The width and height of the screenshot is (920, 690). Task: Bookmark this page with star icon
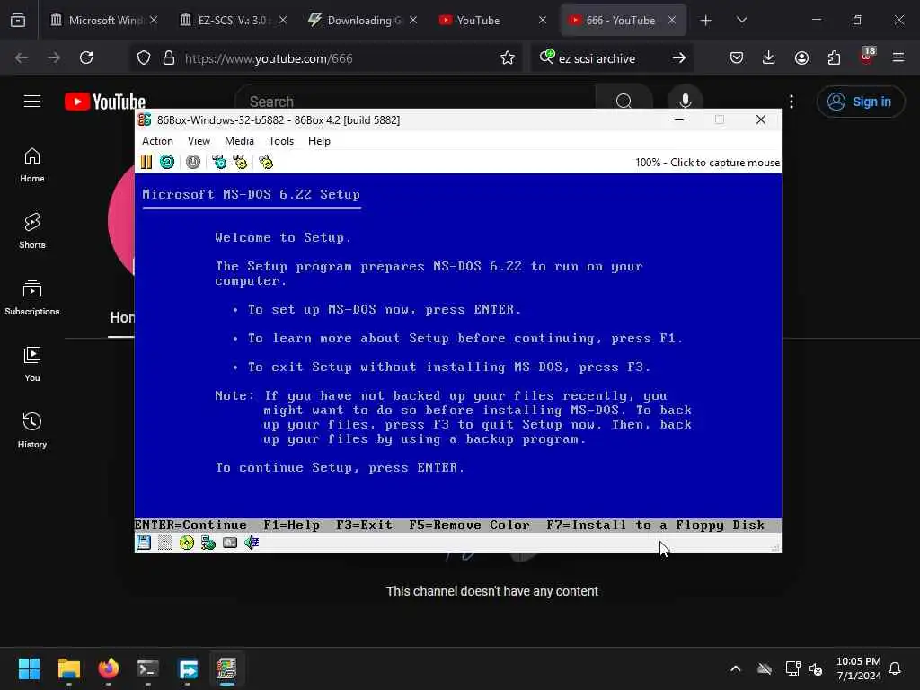508,57
